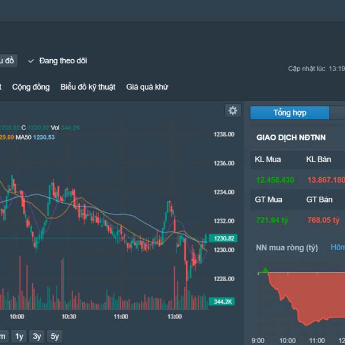
Task: Set chart range to 3y
Action: (x=37, y=336)
